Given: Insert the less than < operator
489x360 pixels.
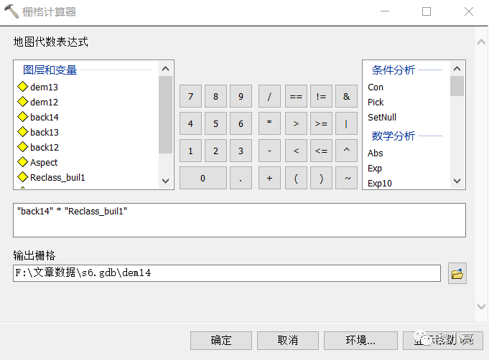Looking at the screenshot, I should coord(296,151).
